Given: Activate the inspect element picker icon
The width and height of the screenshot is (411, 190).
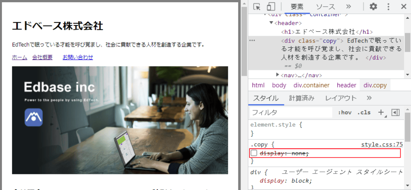Looking at the screenshot, I should click(257, 7).
